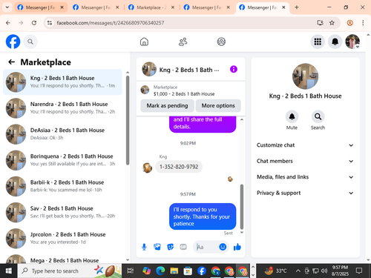Record a voice clip with microphone icon
The image size is (371, 278).
pos(144,247)
